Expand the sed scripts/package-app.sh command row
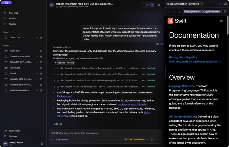The height and width of the screenshot is (147, 229). pyautogui.click(x=104, y=80)
